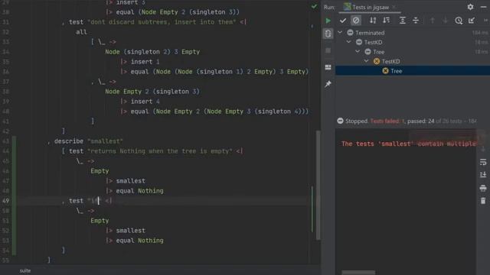Click line number 49 in gutter
Screen dimensions: 490x275
point(6,201)
